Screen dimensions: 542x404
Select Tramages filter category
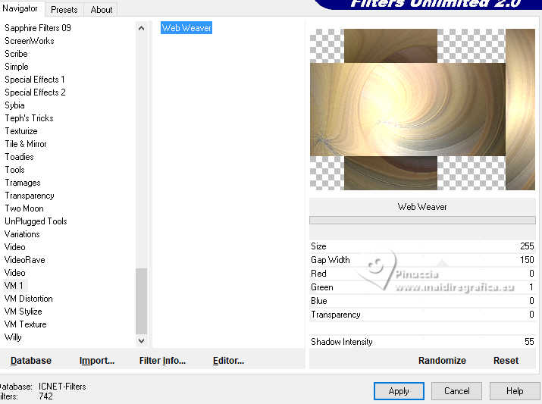coord(23,183)
